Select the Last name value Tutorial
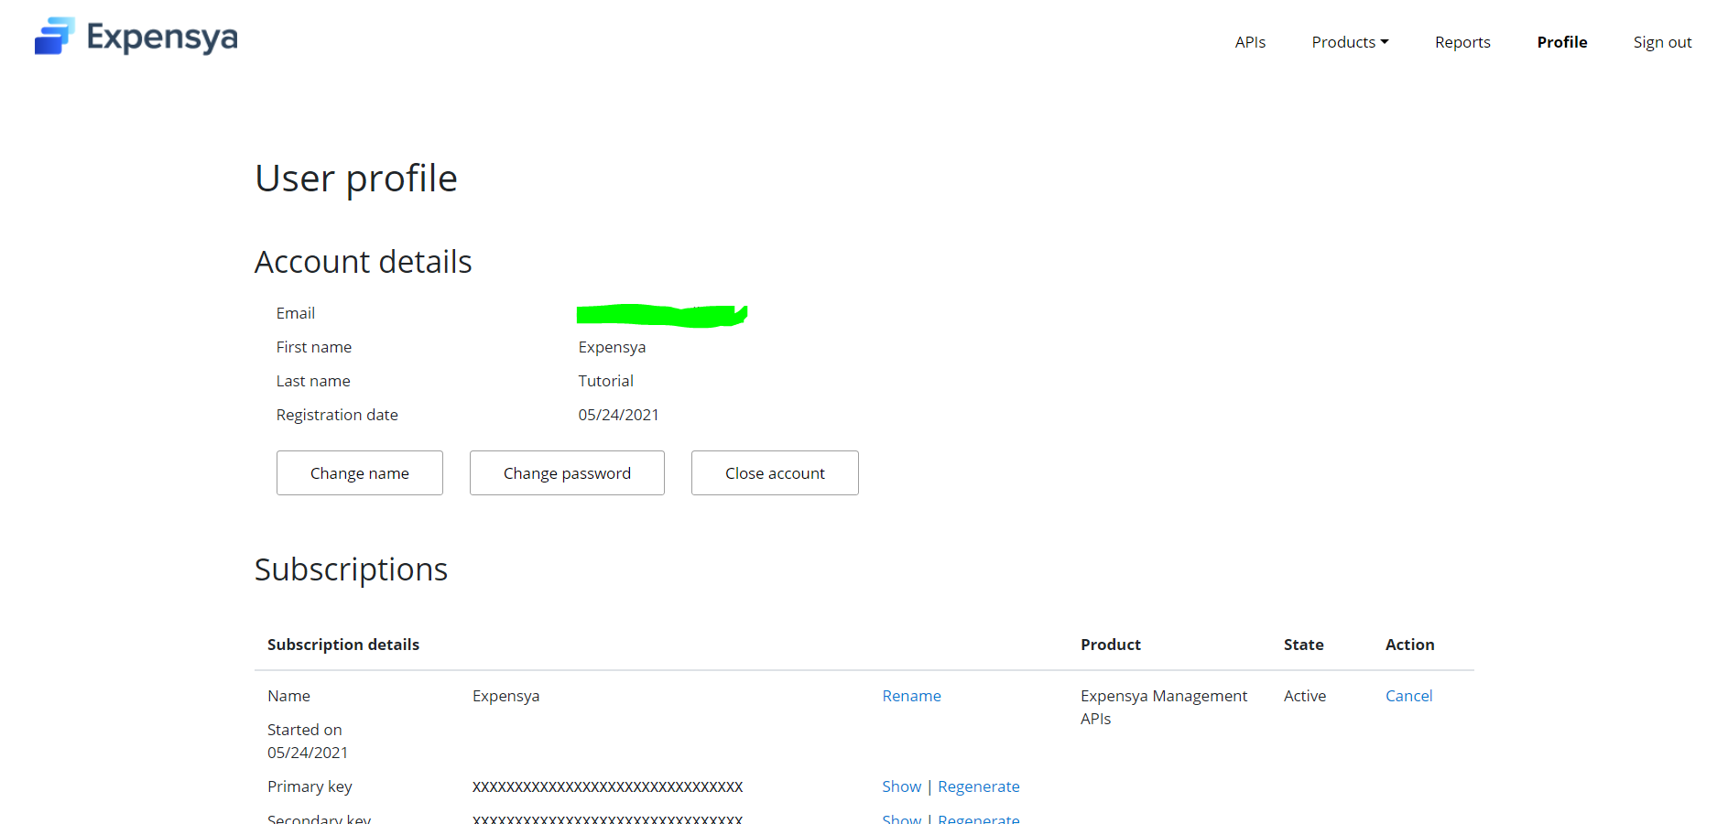The height and width of the screenshot is (824, 1728). click(x=605, y=381)
